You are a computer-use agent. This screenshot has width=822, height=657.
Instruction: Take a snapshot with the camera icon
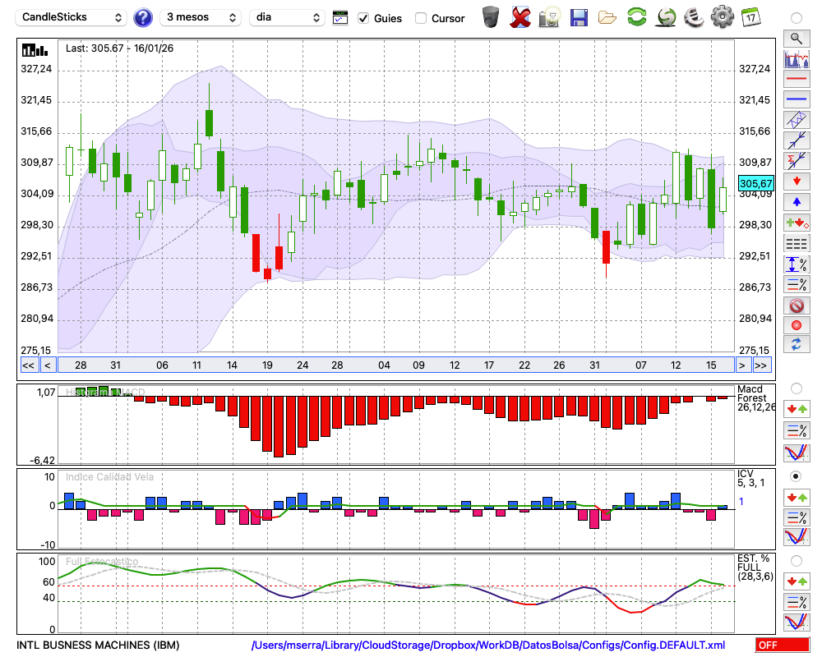coord(549,17)
